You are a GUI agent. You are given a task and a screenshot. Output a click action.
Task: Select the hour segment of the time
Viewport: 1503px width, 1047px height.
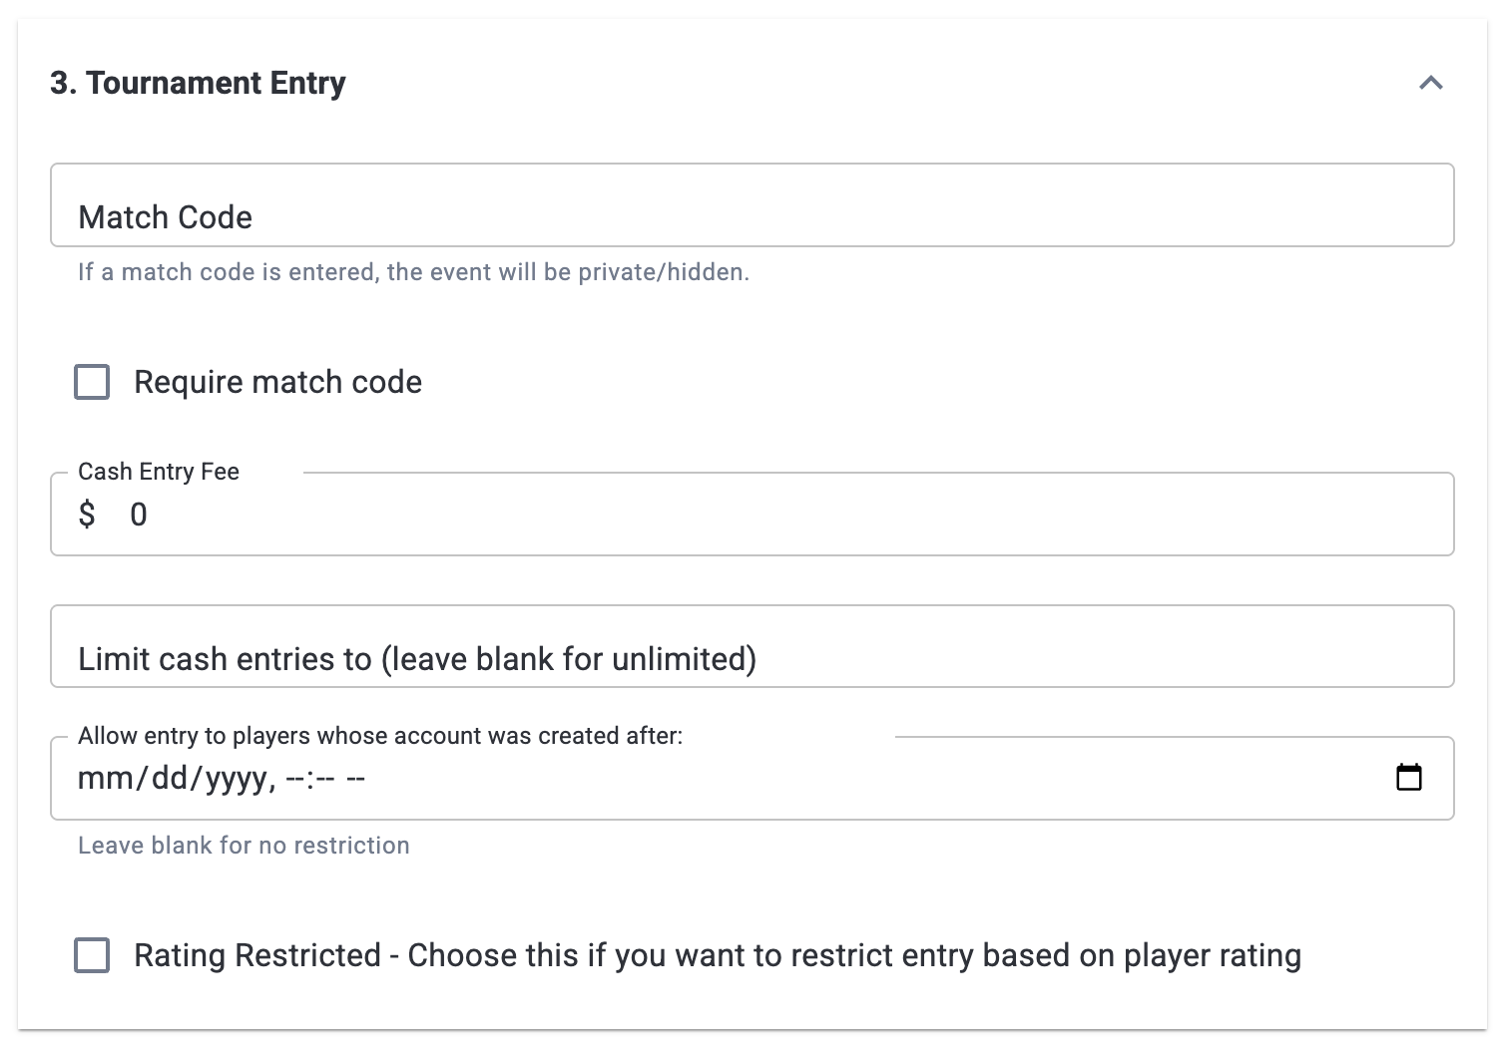pos(295,779)
